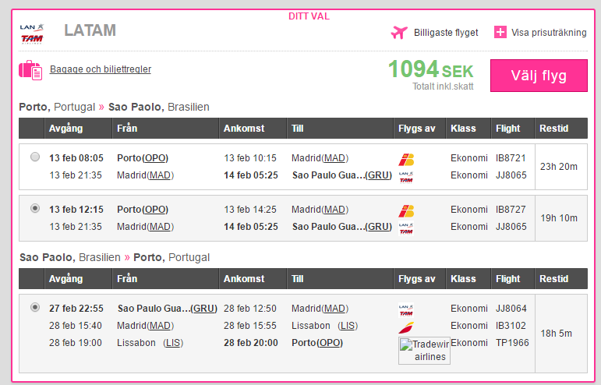The width and height of the screenshot is (601, 385).
Task: Open the Bagage och biljettregler link
Action: 101,69
